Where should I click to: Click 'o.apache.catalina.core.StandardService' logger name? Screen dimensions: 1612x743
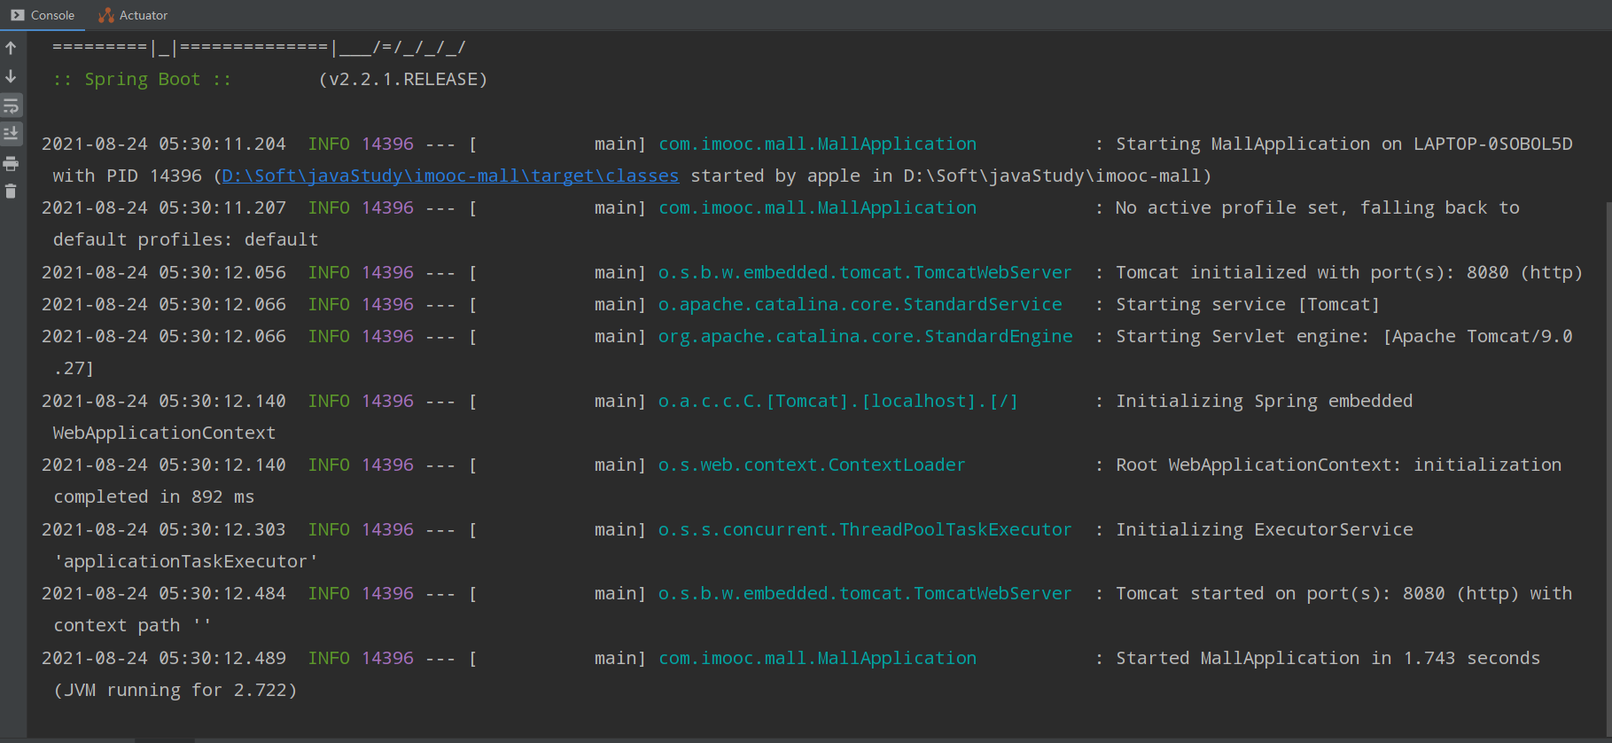click(860, 304)
